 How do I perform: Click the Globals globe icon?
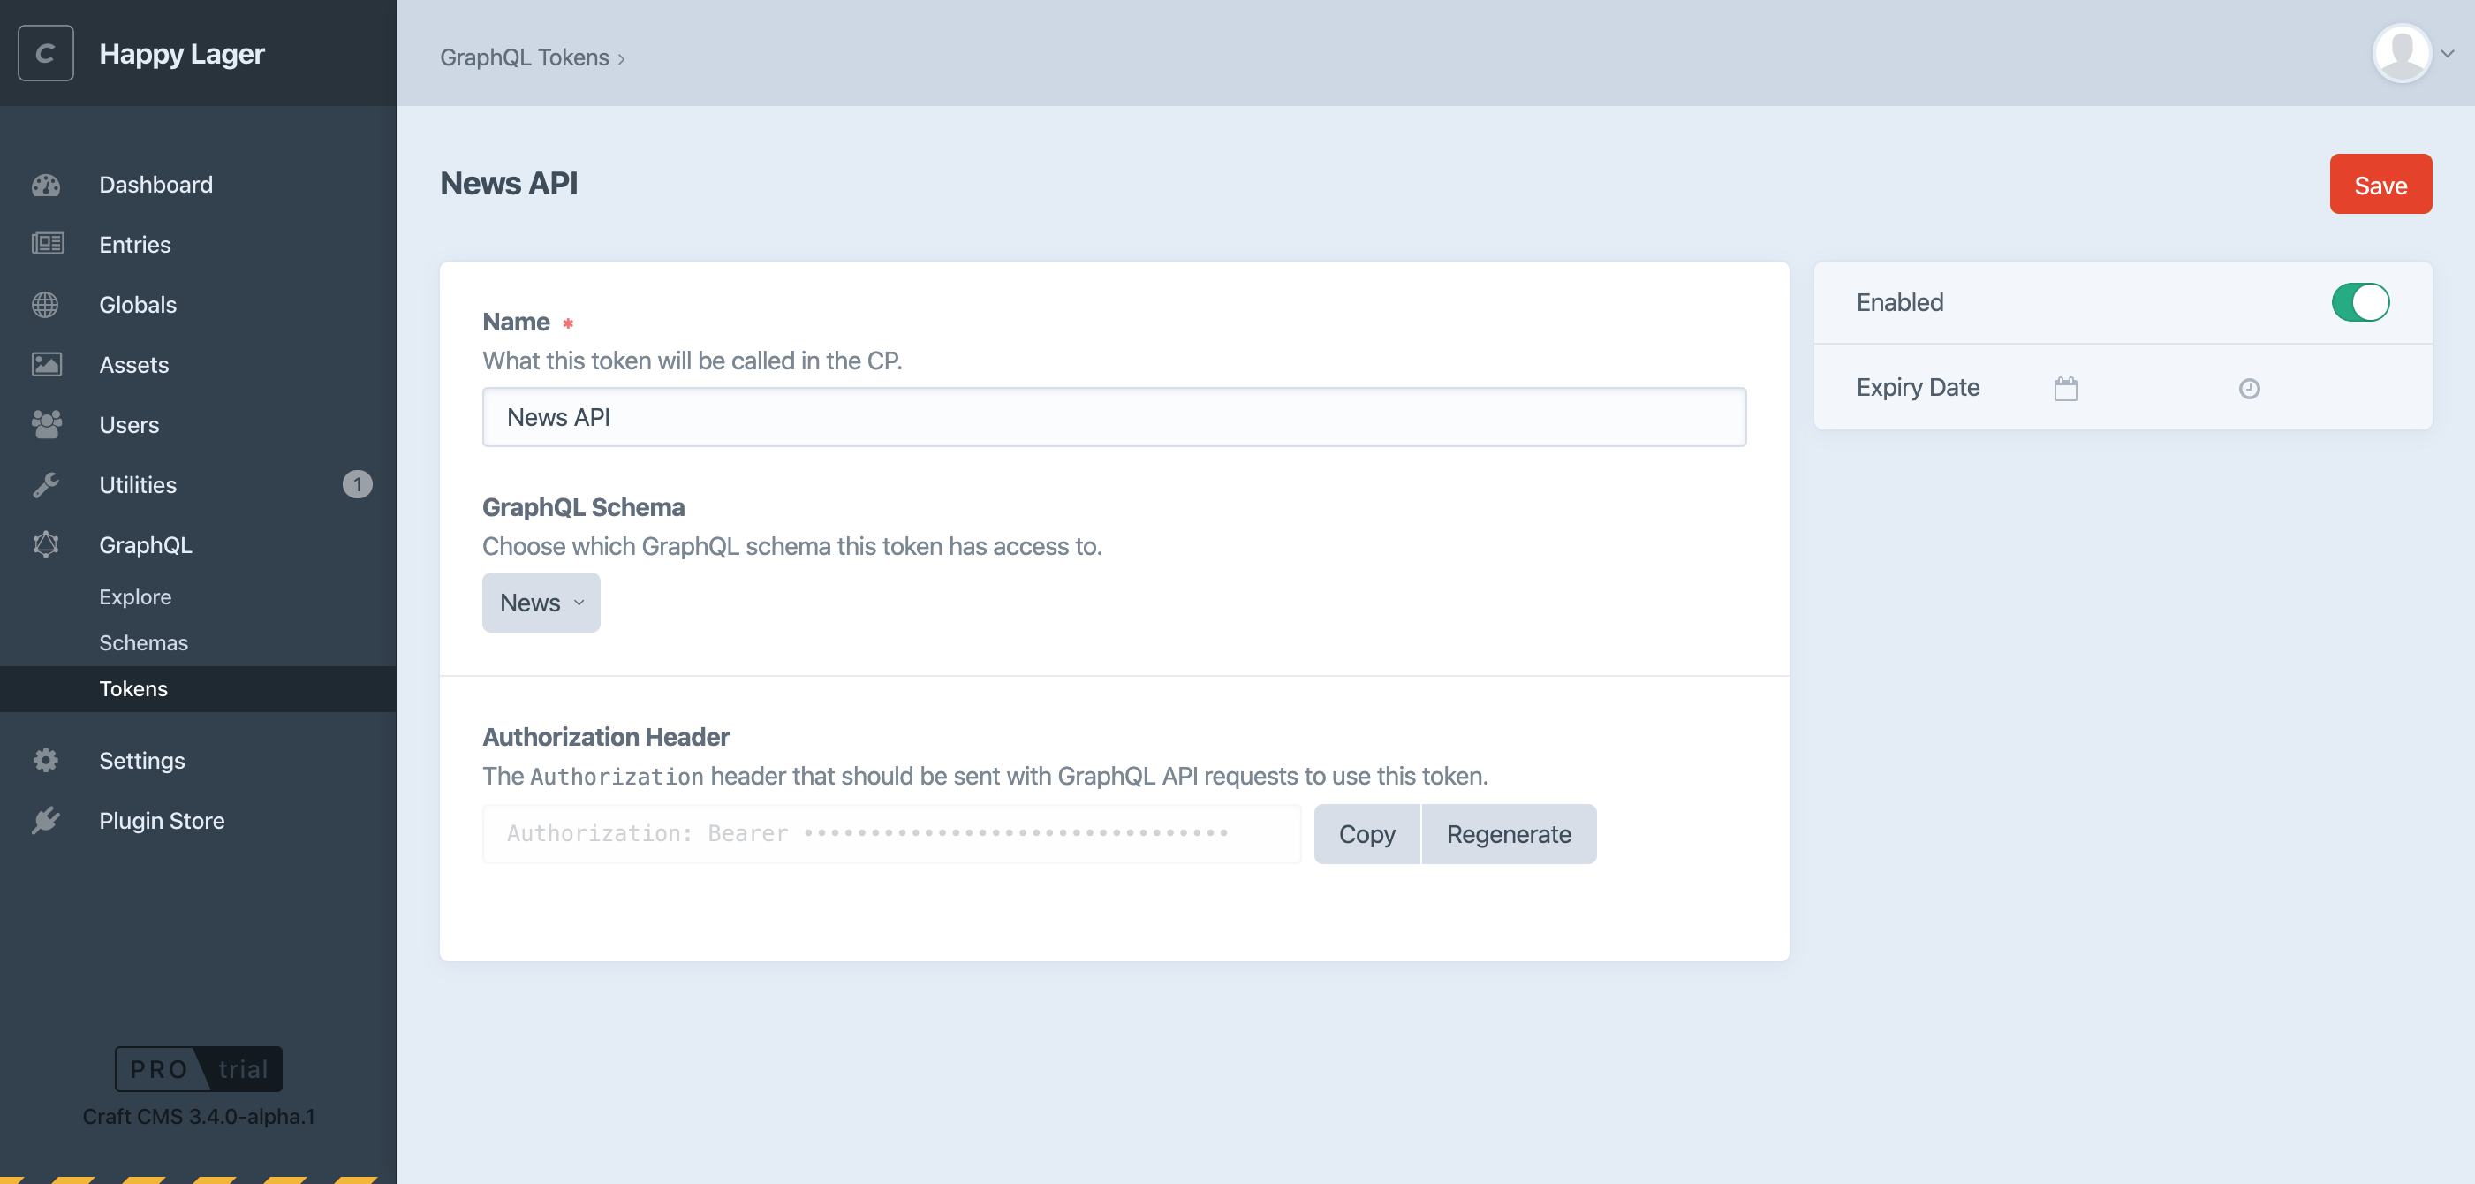(45, 305)
